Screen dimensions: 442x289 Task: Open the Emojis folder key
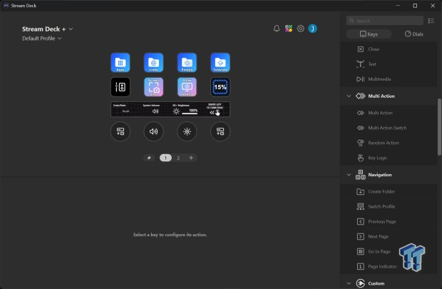point(187,62)
